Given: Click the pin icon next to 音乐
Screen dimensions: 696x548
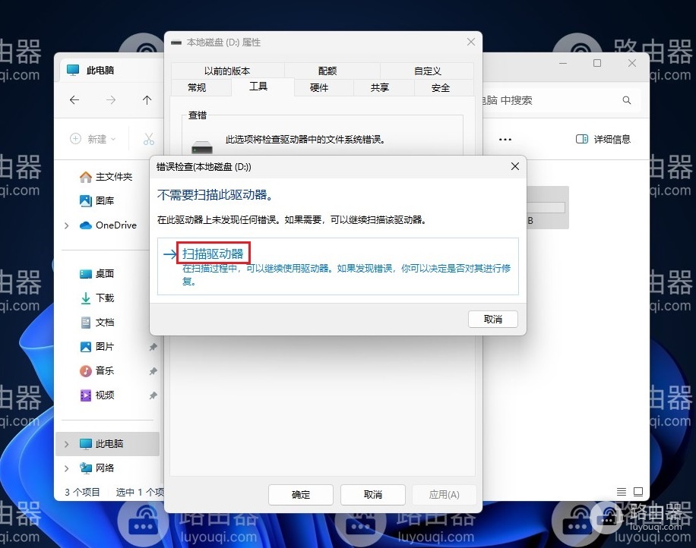Looking at the screenshot, I should [153, 371].
